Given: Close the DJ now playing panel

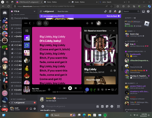Looking at the screenshot, I should (114, 31).
